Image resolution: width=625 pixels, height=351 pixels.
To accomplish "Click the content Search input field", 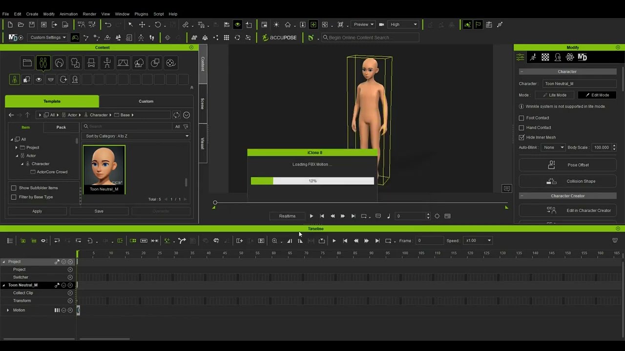I will pyautogui.click(x=127, y=126).
